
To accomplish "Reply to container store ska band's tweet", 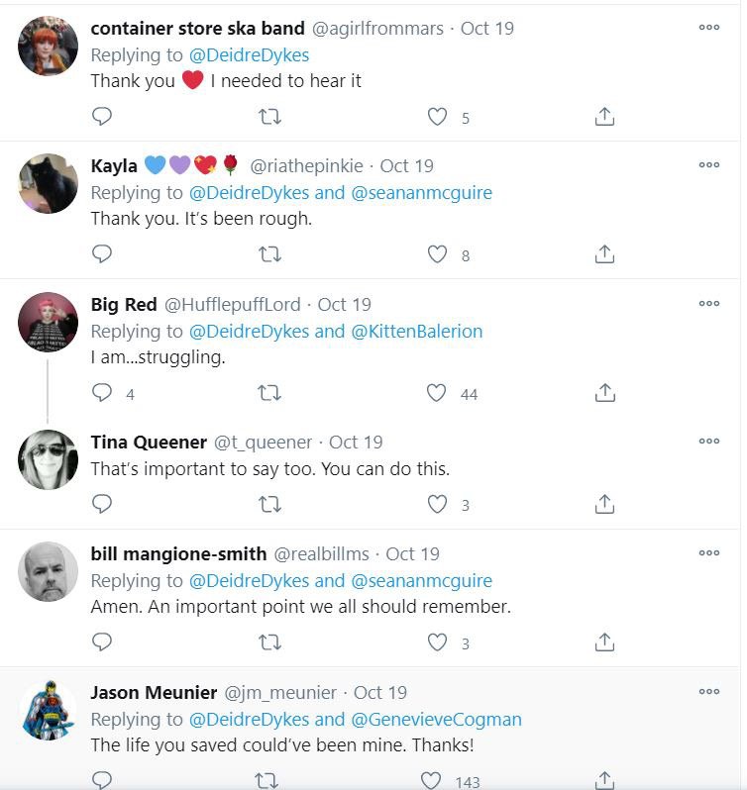I will (102, 117).
